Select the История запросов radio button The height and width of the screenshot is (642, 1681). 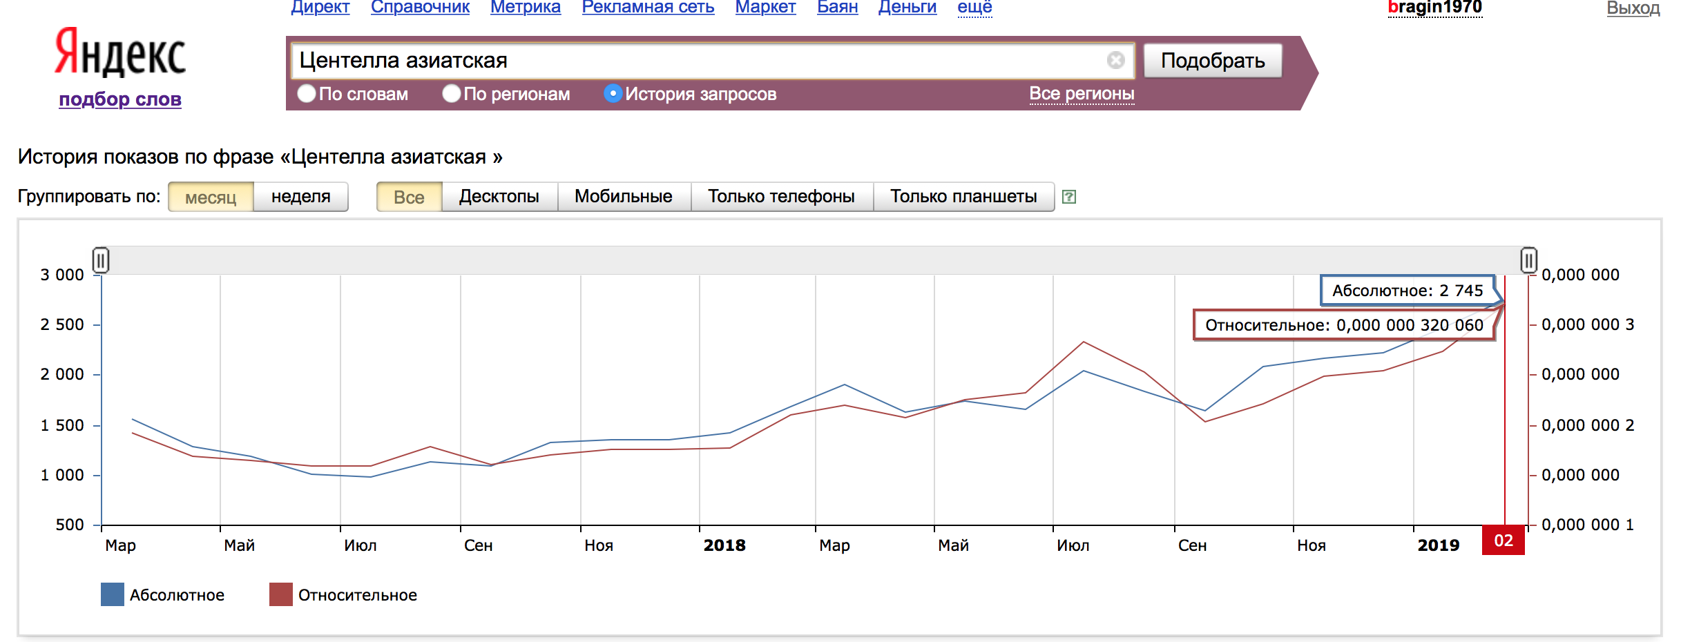pyautogui.click(x=613, y=93)
